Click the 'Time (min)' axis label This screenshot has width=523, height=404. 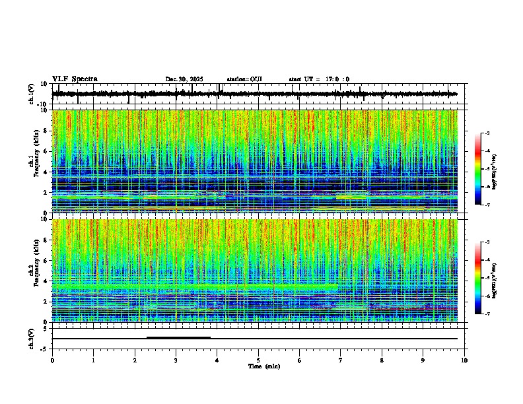(x=264, y=366)
